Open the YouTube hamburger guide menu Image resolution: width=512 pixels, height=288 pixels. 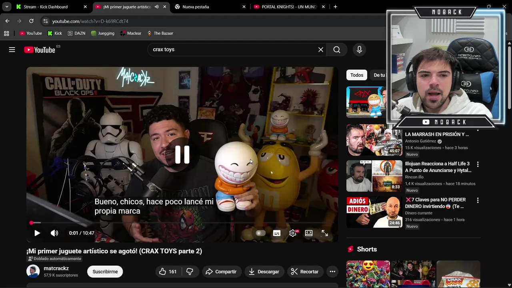[x=12, y=50]
